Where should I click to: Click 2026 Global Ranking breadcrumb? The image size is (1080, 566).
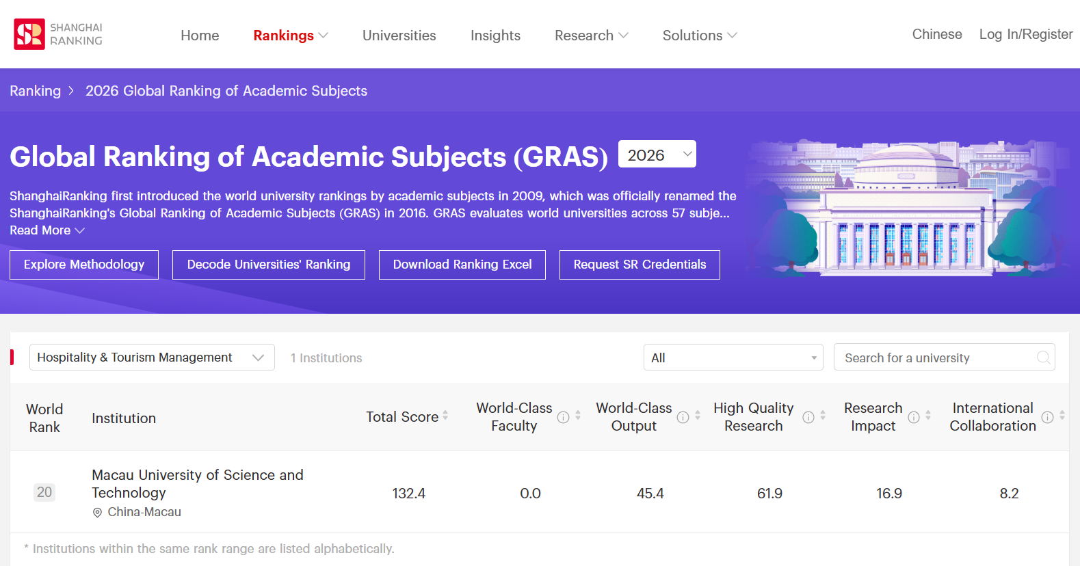tap(226, 91)
